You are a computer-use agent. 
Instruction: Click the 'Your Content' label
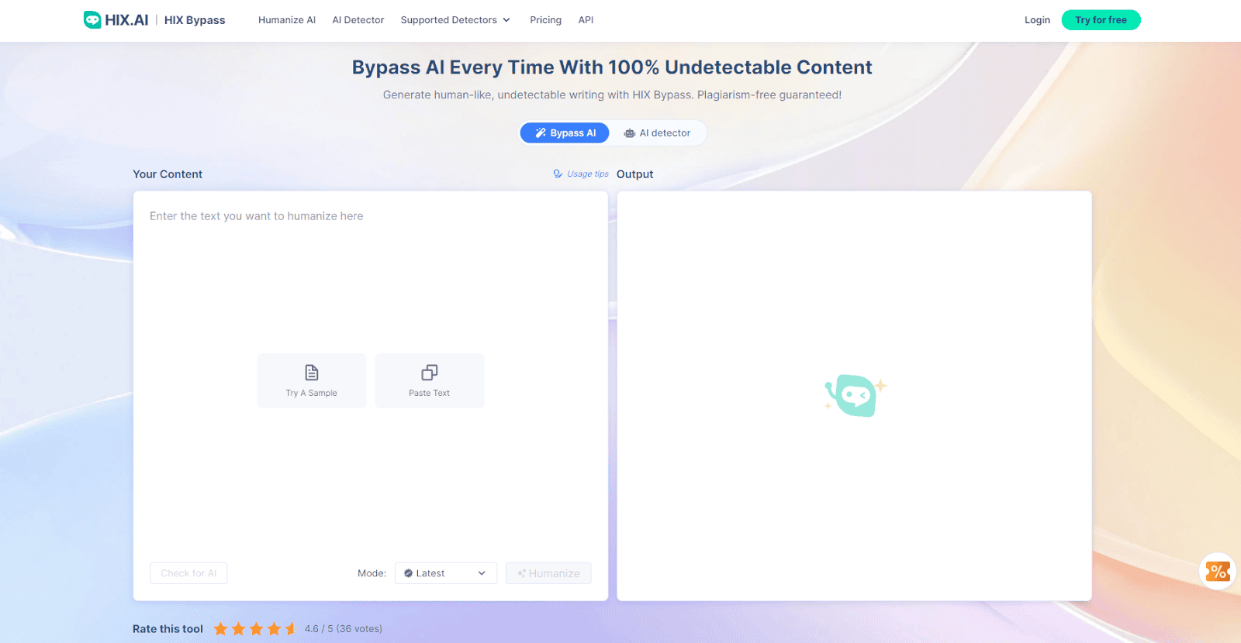168,174
